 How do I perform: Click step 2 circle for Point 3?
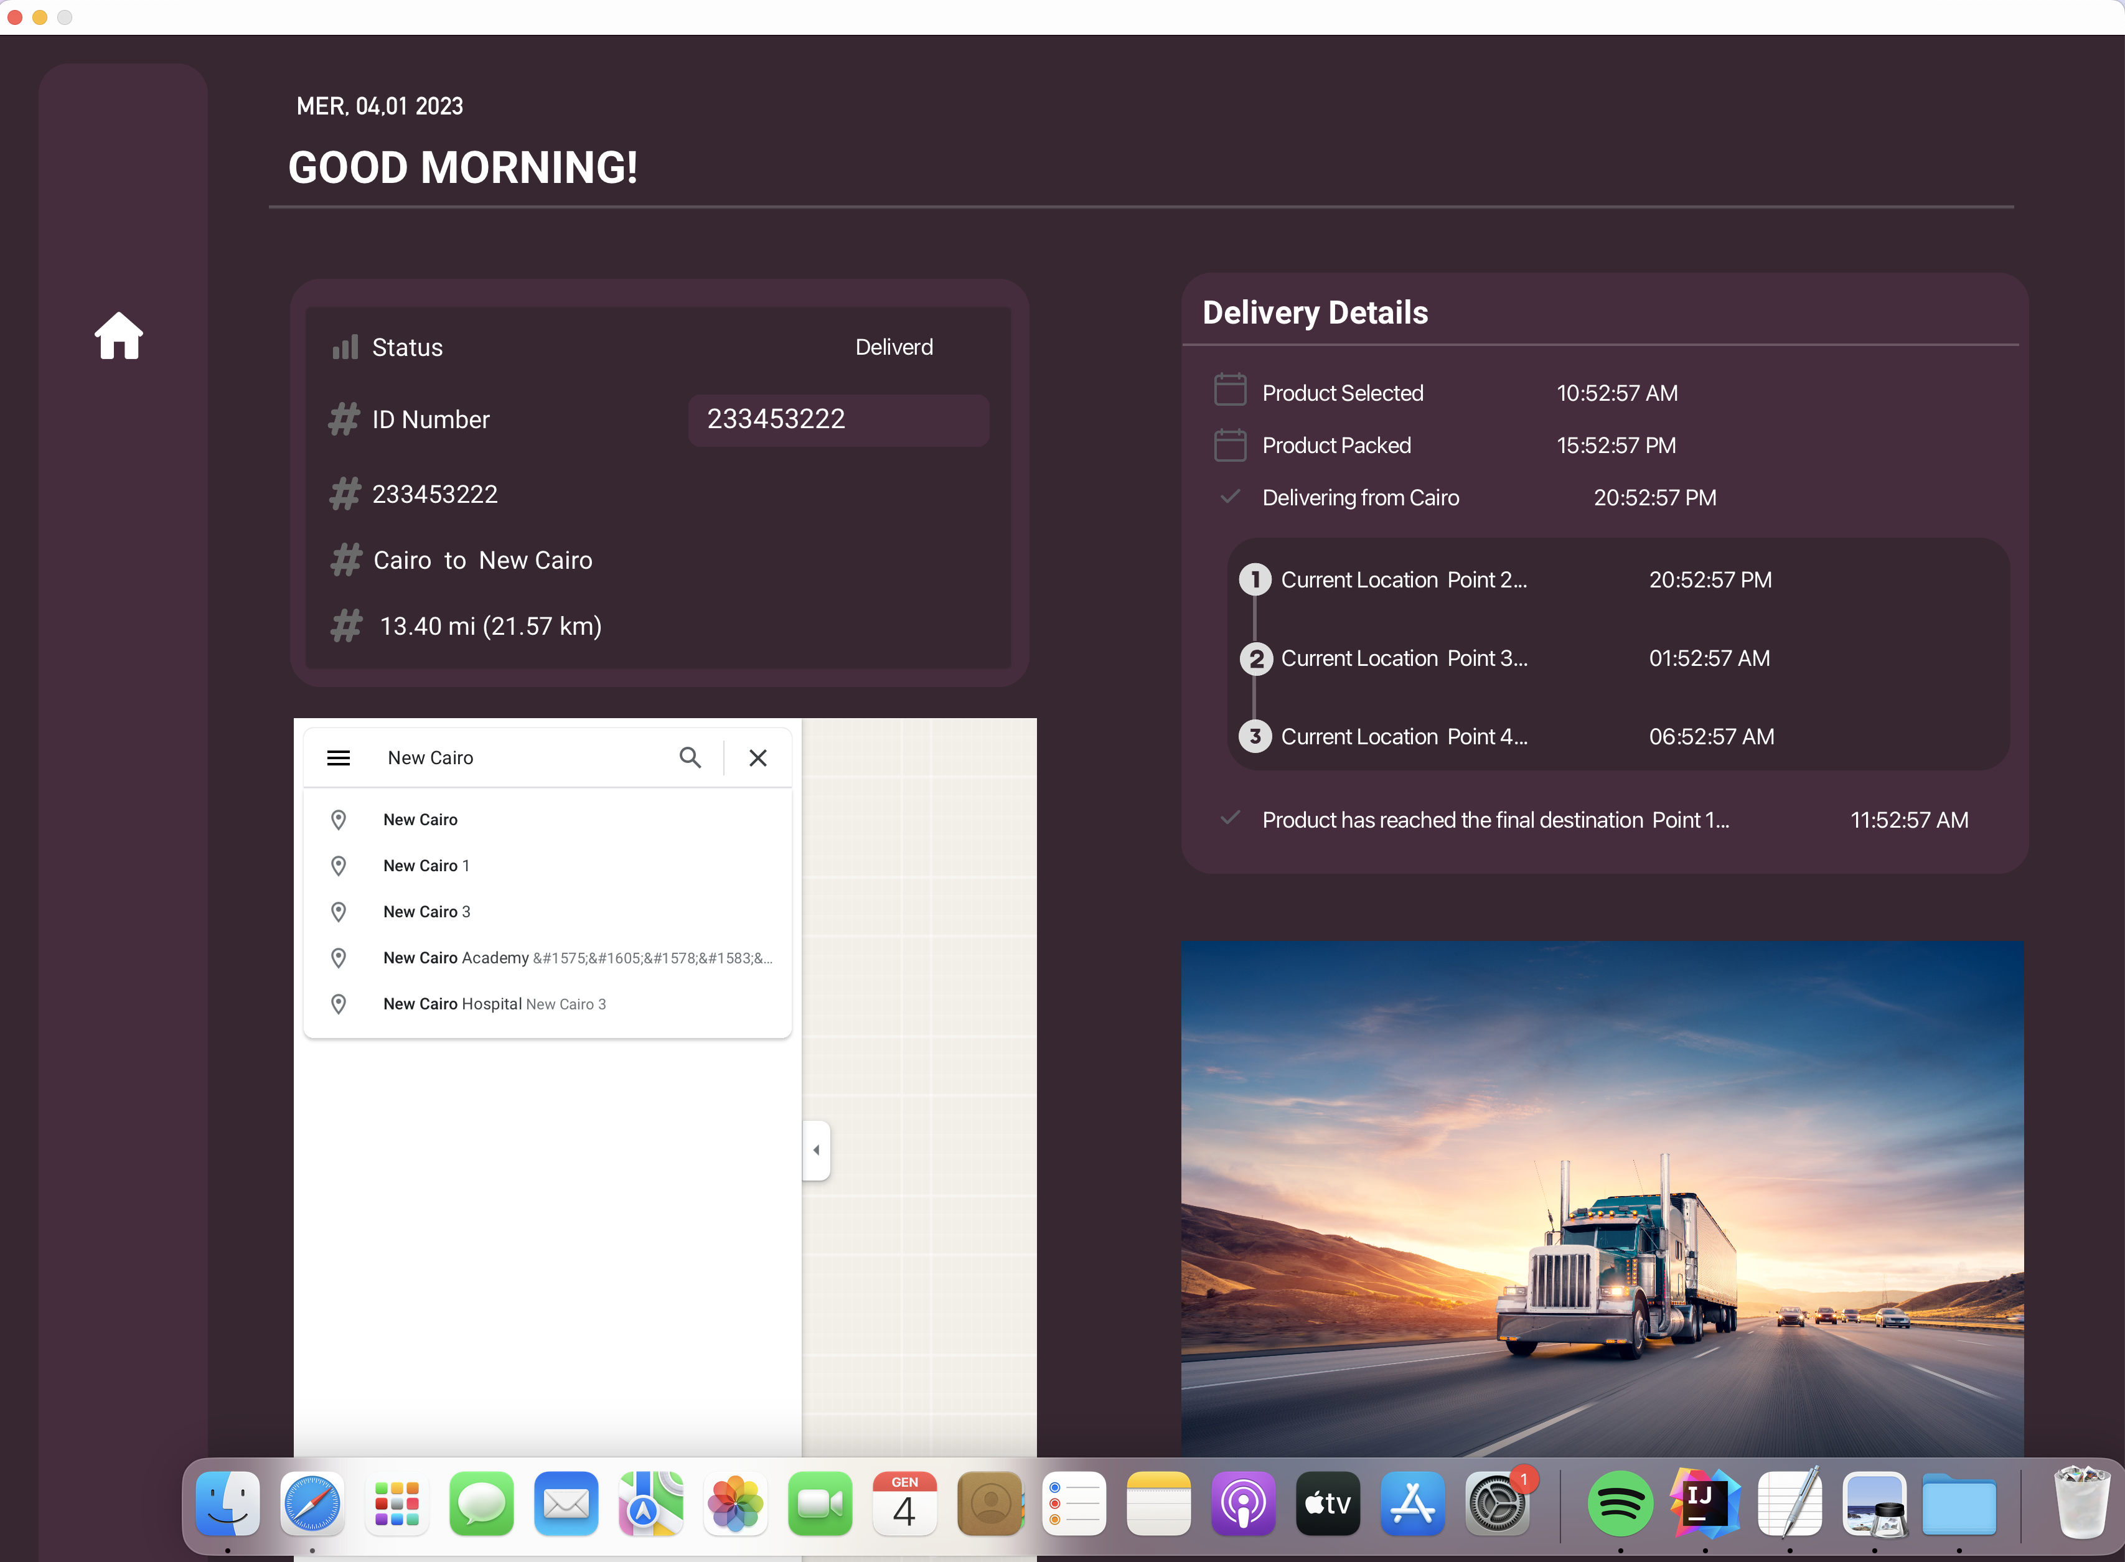point(1255,658)
